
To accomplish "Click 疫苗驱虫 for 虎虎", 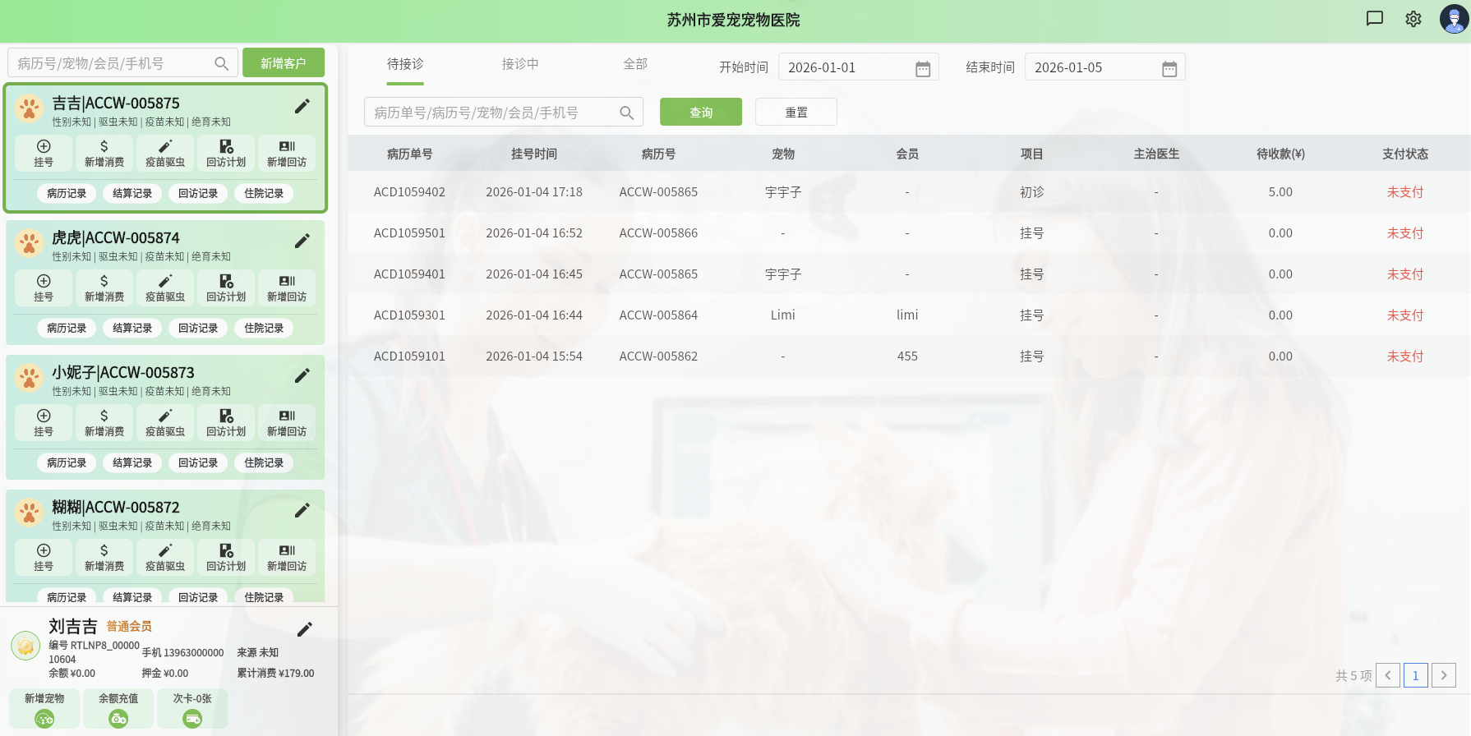I will (x=165, y=288).
